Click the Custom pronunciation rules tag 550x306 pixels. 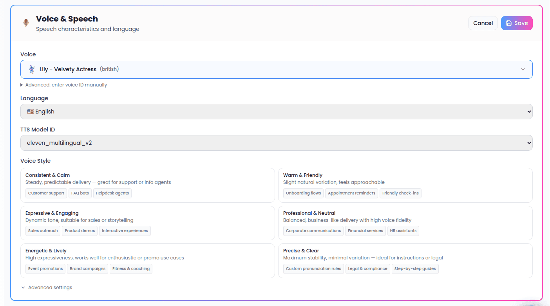(x=313, y=269)
